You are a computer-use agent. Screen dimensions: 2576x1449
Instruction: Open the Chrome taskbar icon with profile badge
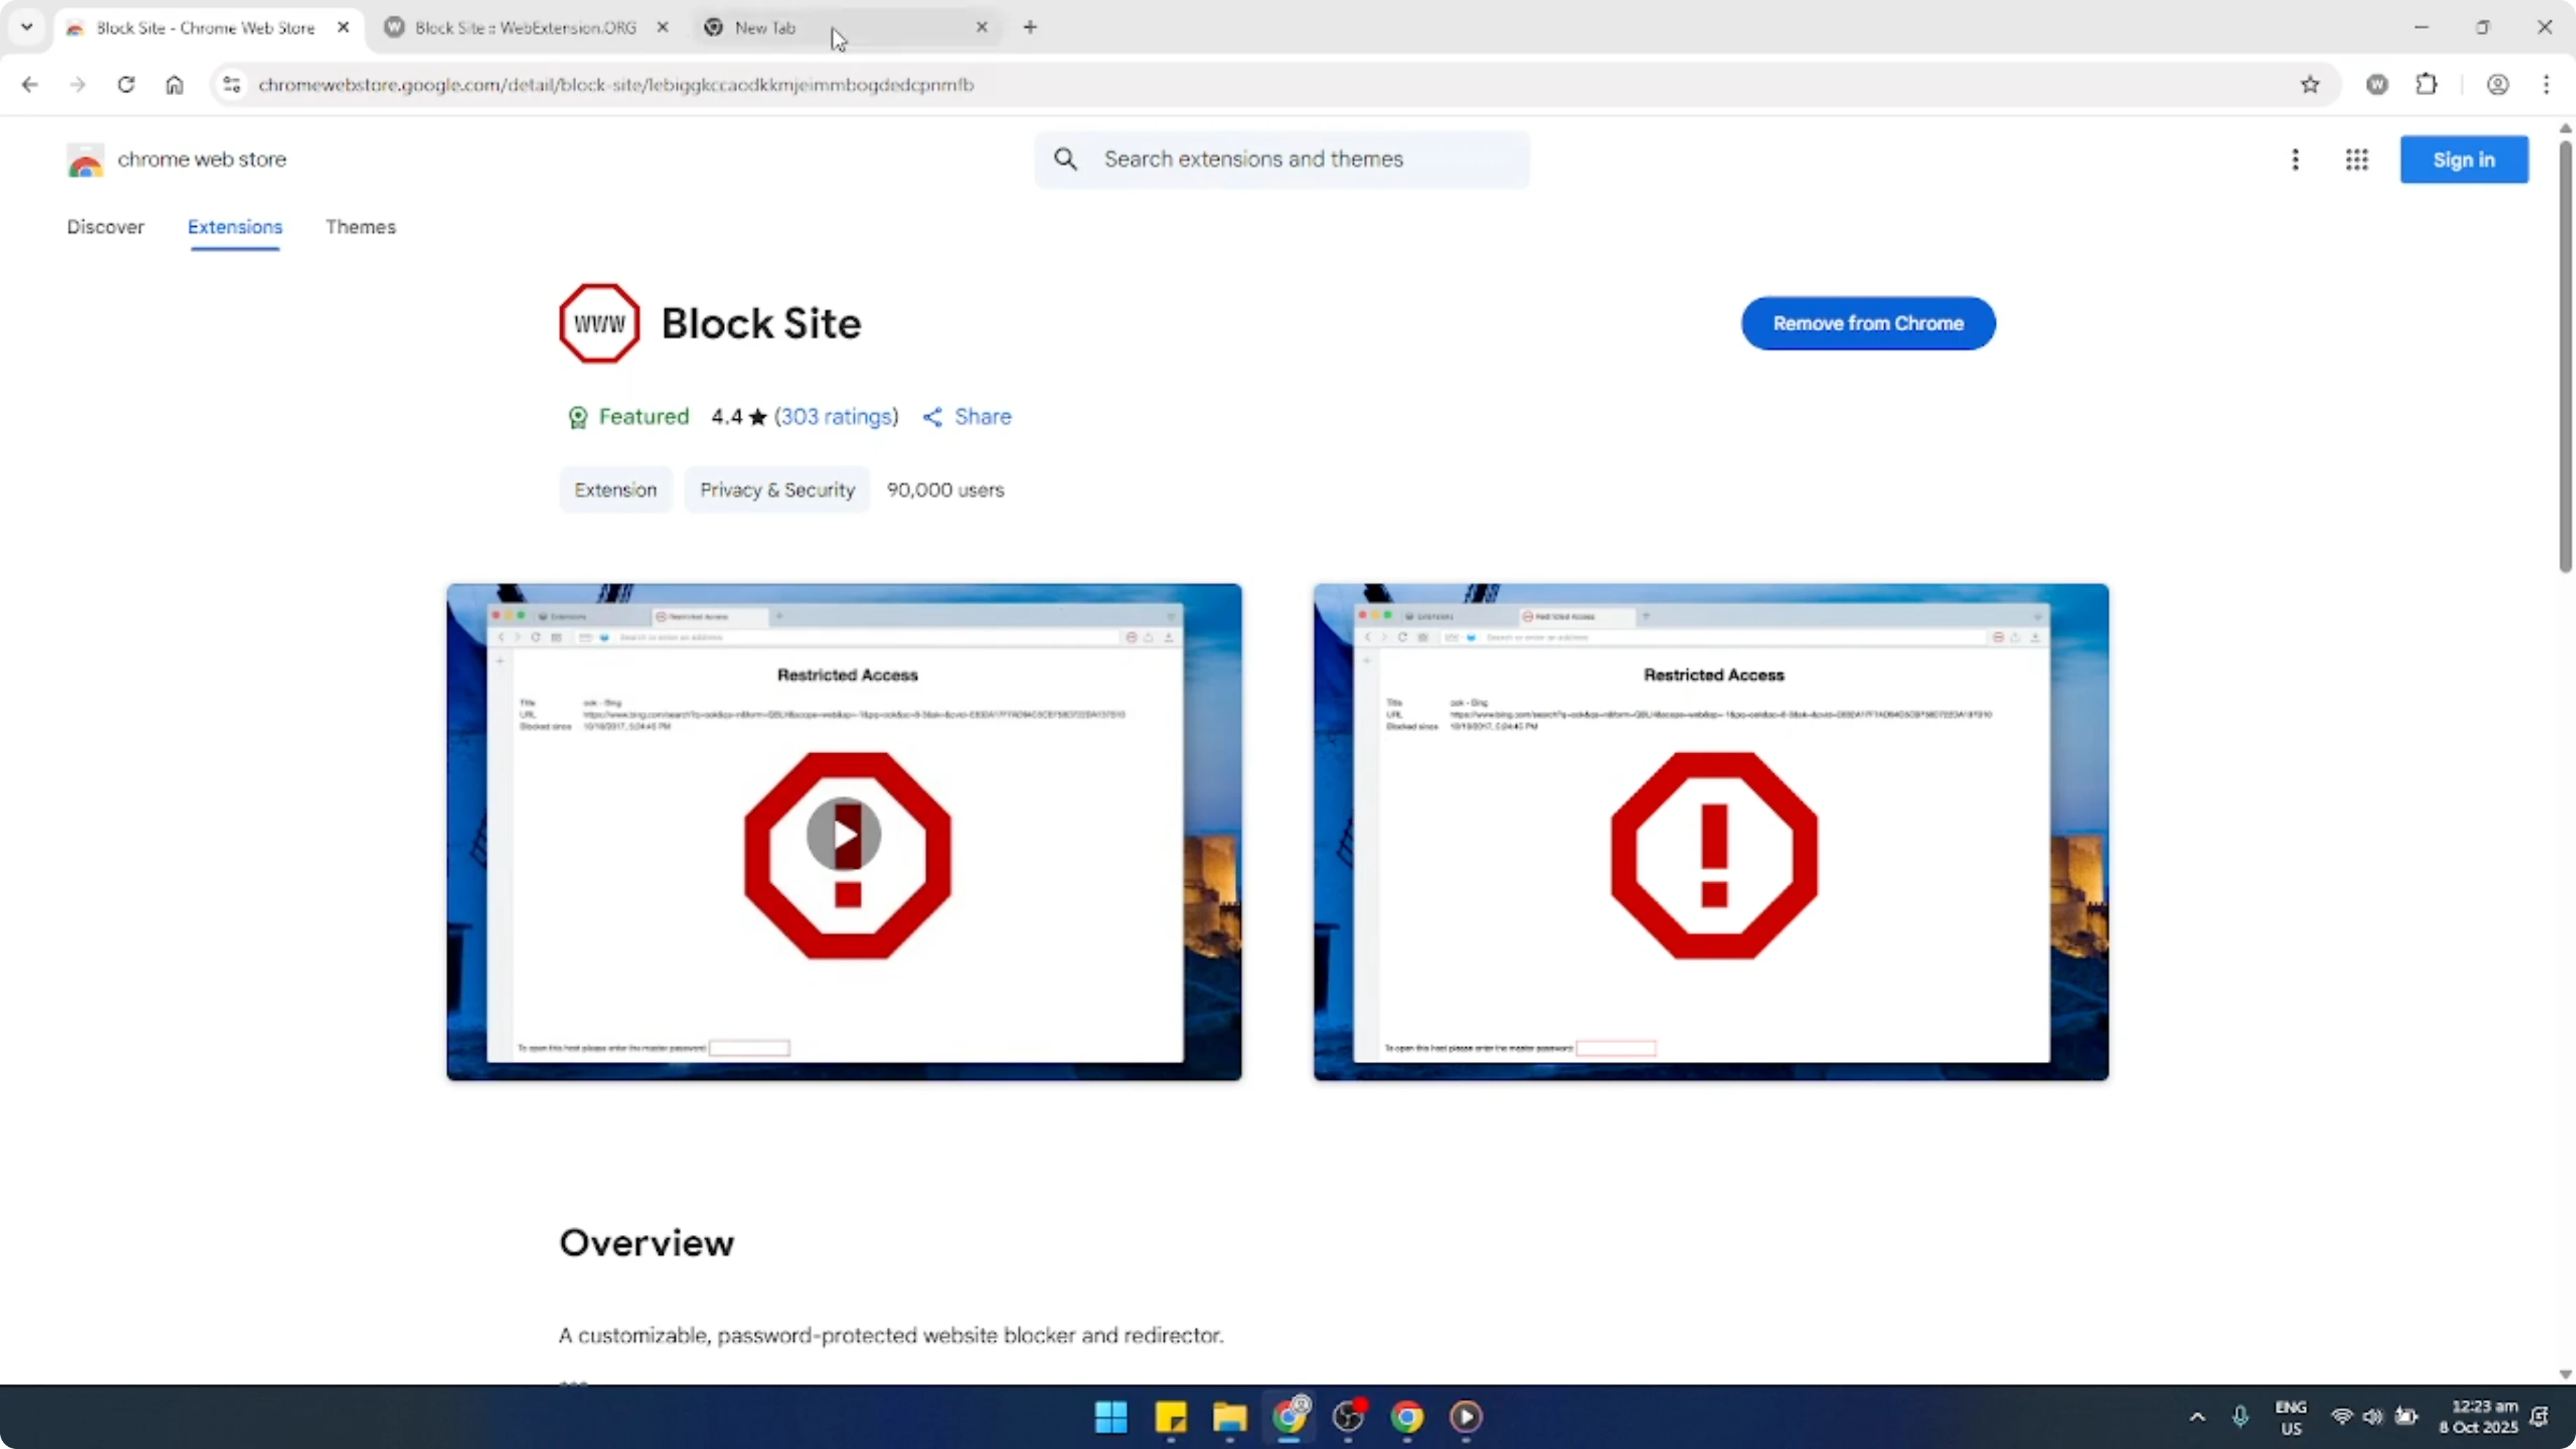coord(1289,1417)
